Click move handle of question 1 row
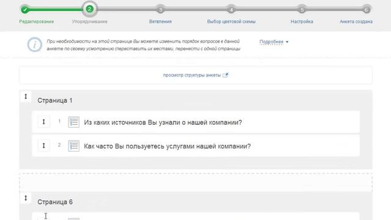 43,122
